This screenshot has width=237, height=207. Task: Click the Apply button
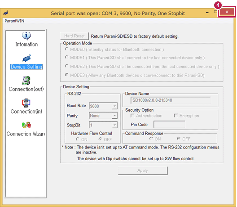[x=143, y=171]
